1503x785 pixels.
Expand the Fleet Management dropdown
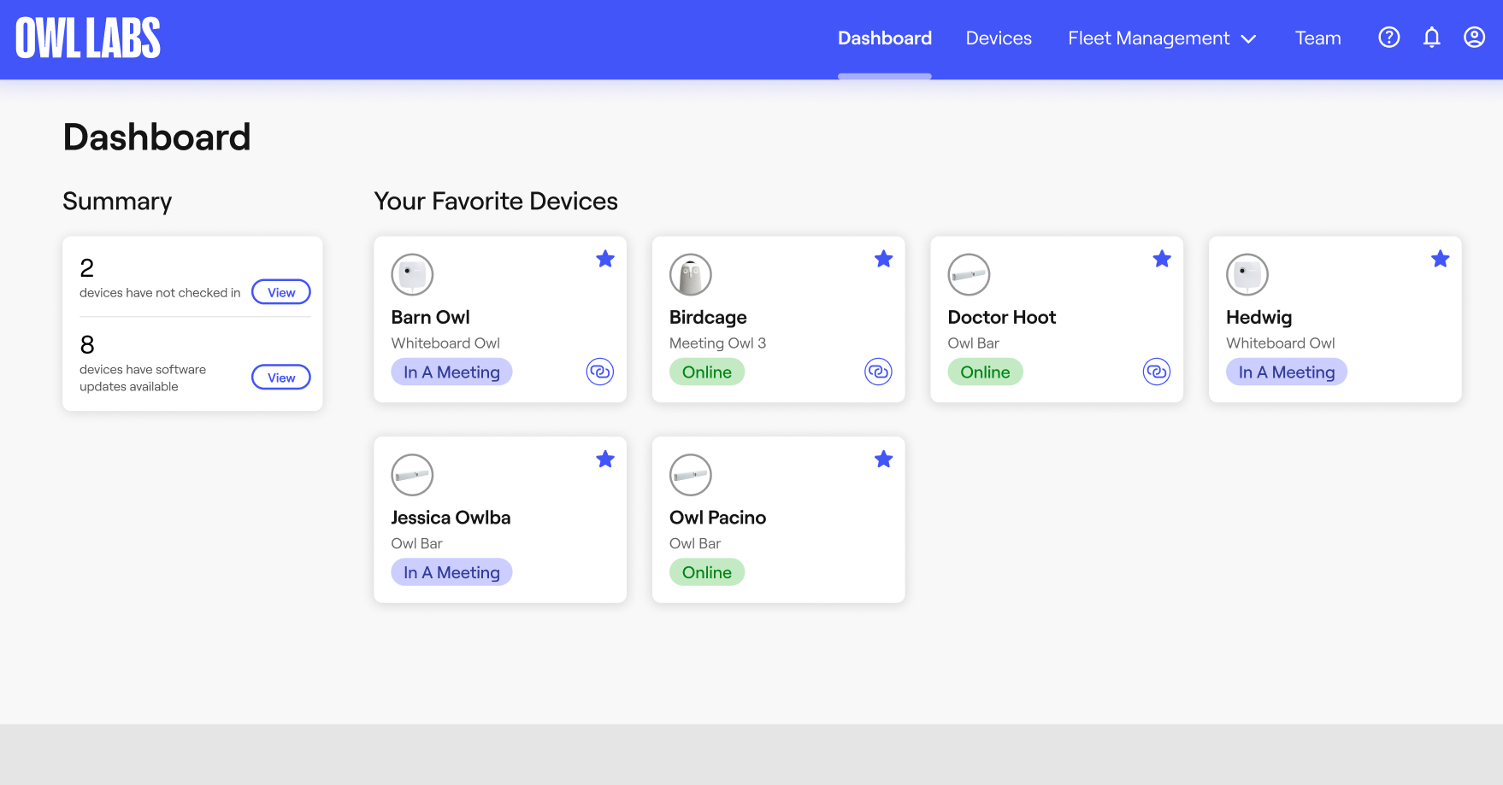coord(1161,38)
